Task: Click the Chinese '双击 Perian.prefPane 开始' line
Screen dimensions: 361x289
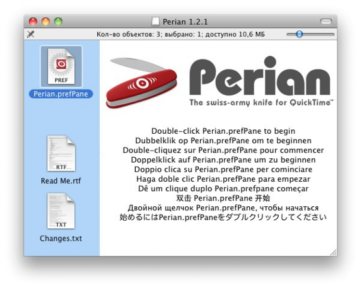Action: [x=223, y=198]
